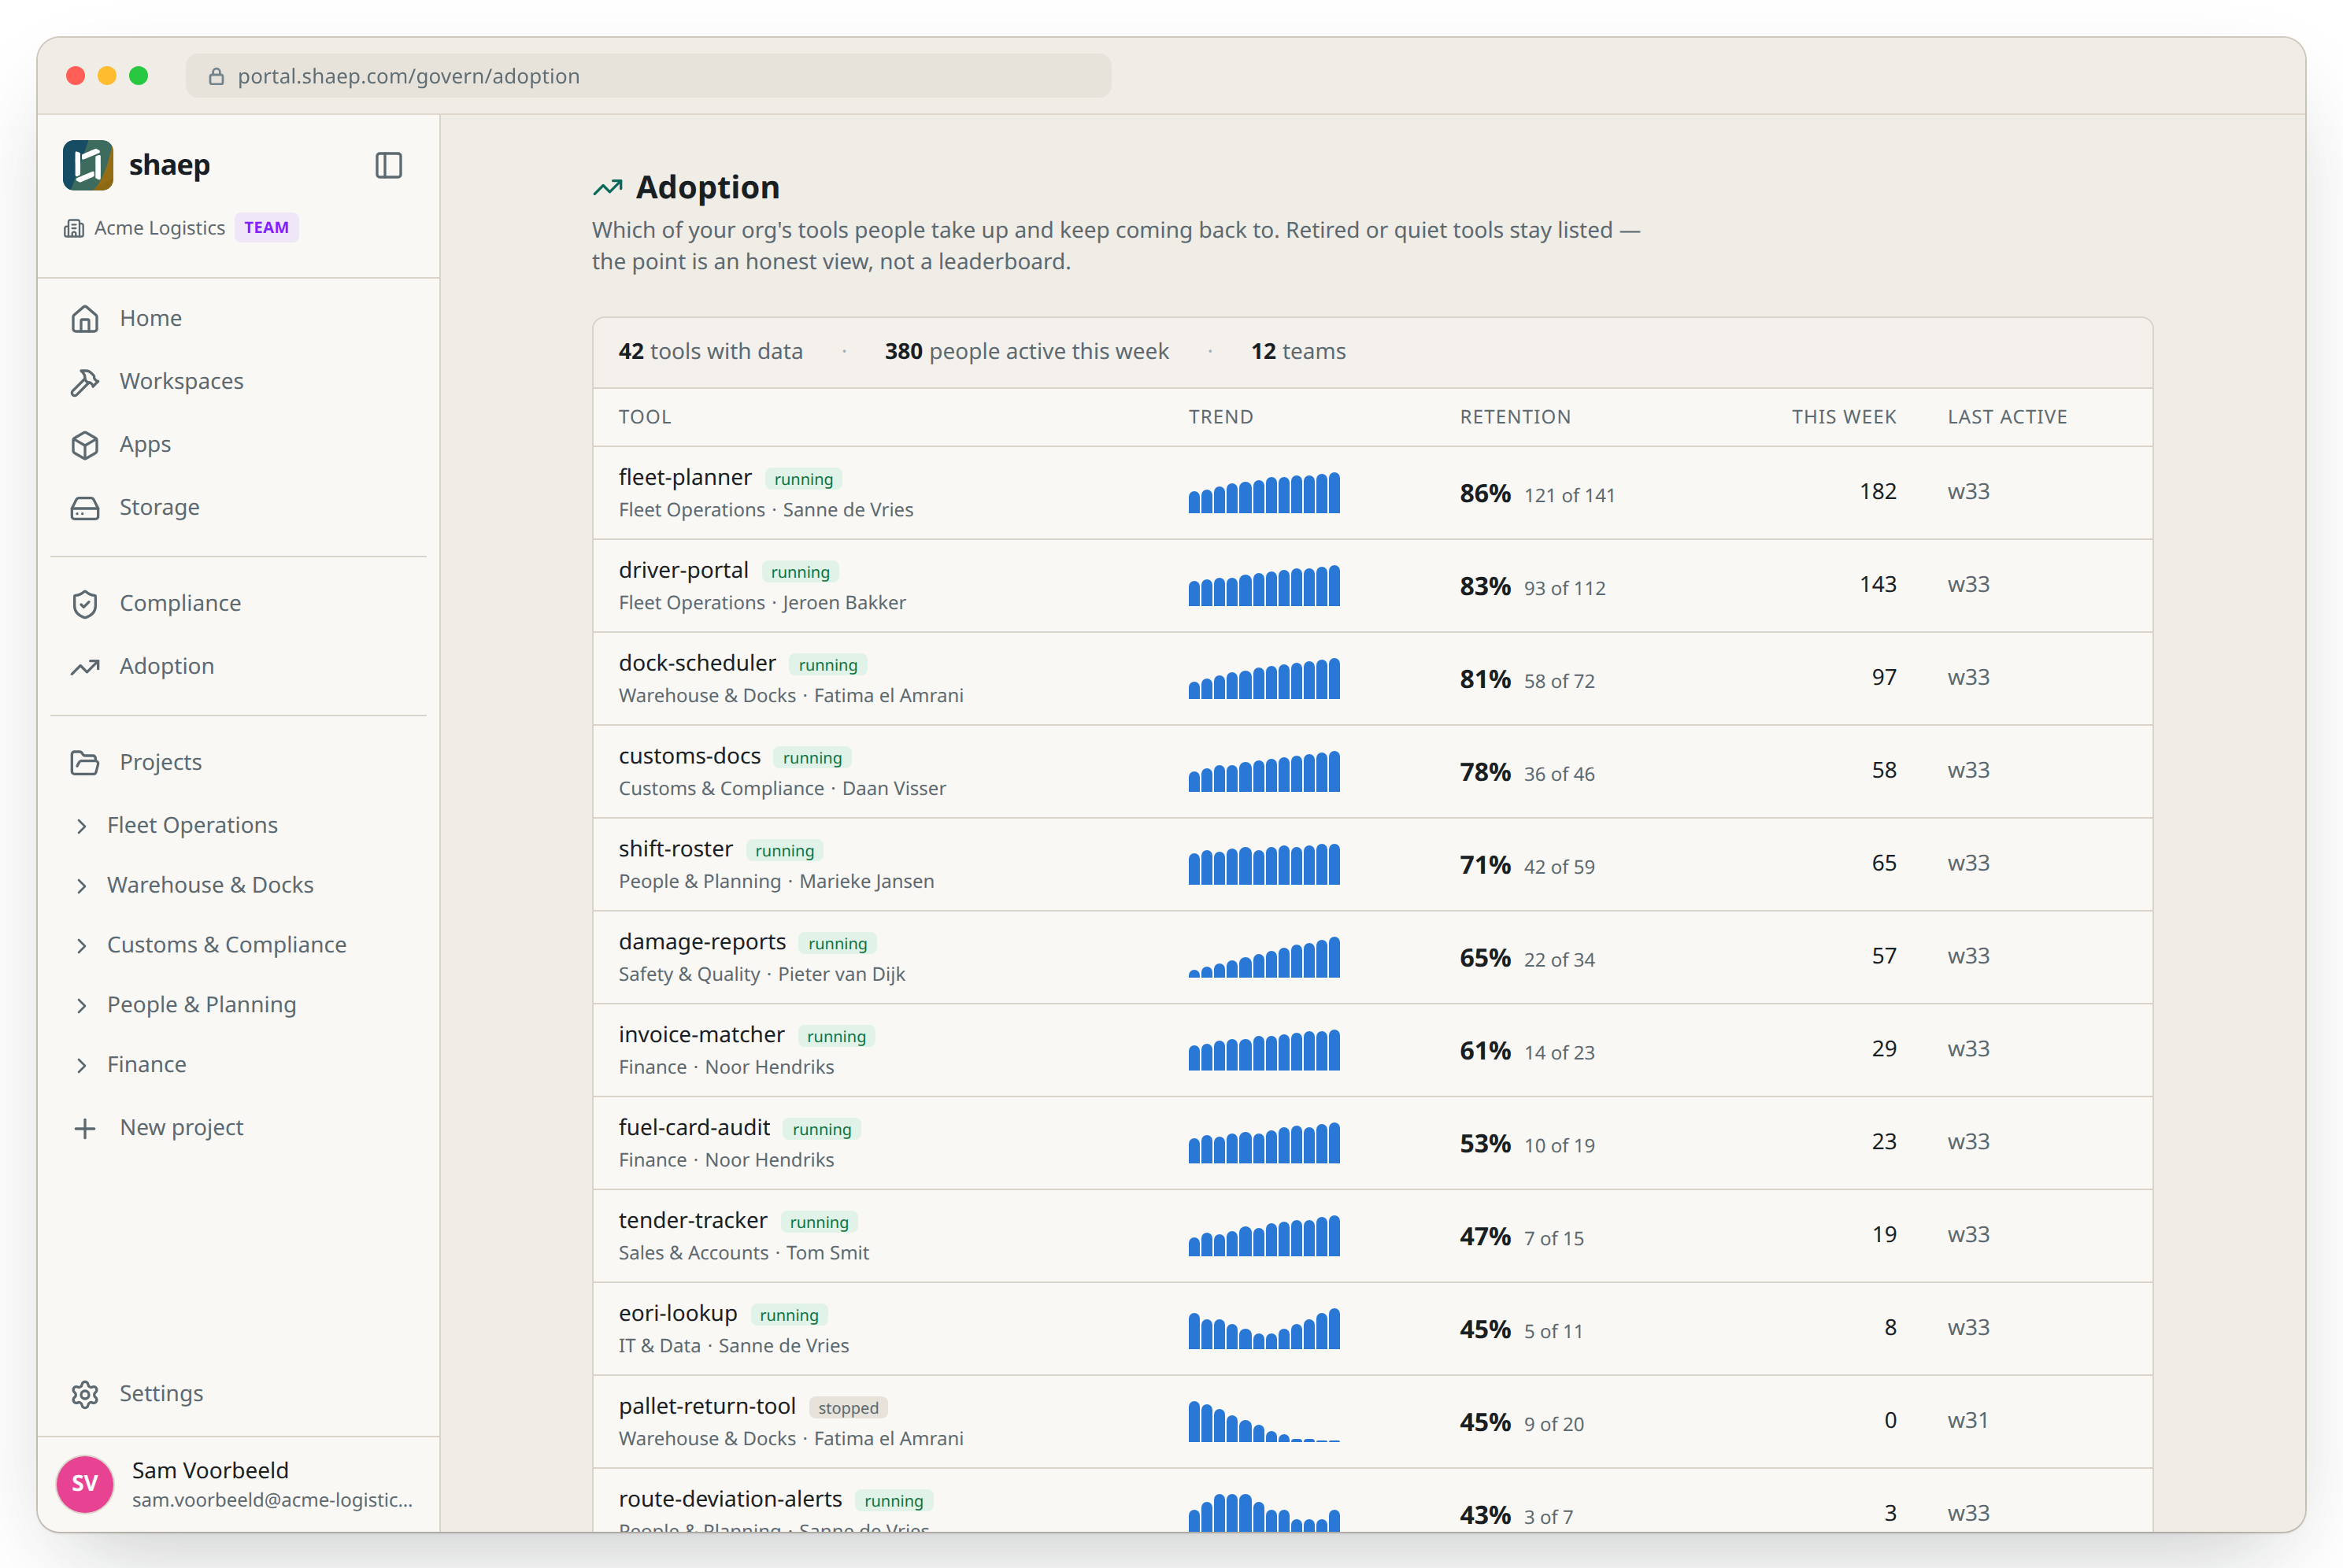Click the damage-reports trend sparkline
The width and height of the screenshot is (2343, 1568).
coord(1264,956)
